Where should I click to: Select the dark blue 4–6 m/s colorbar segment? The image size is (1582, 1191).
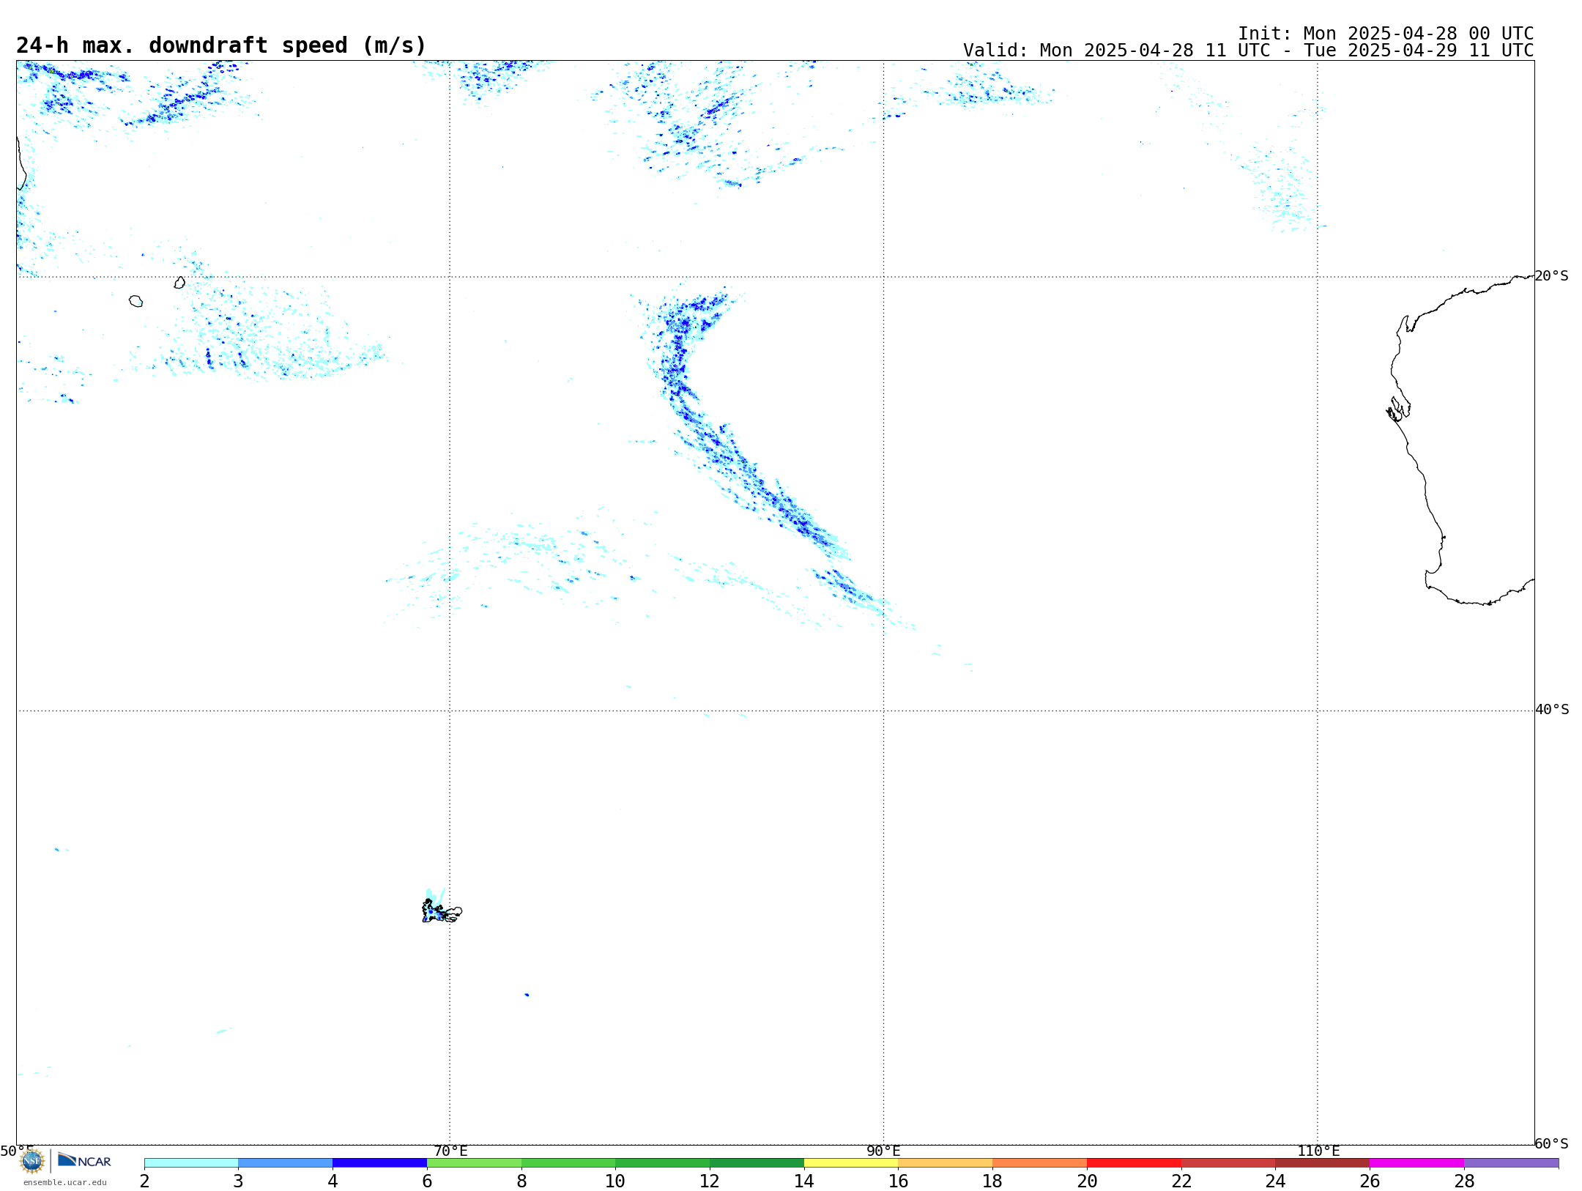click(x=379, y=1162)
